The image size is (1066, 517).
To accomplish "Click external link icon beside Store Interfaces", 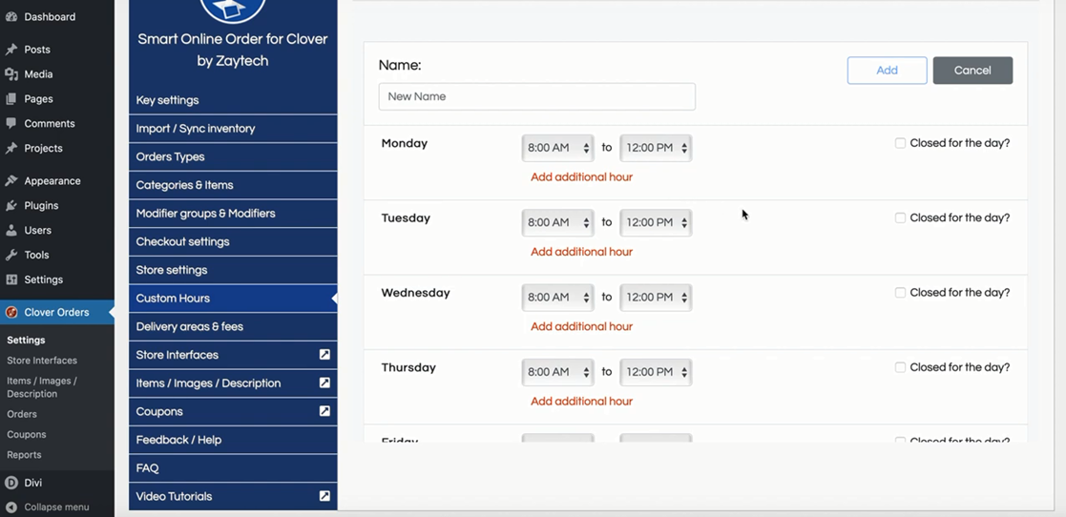I will 325,355.
